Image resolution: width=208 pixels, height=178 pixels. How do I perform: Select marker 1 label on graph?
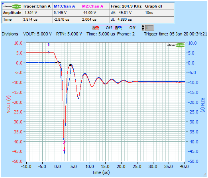coord(49,45)
